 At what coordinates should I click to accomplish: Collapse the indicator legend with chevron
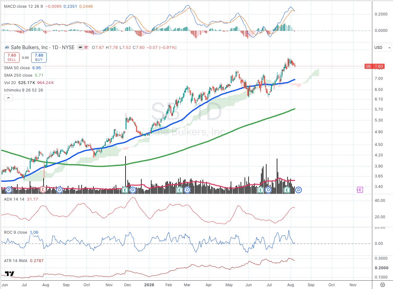pyautogui.click(x=8, y=98)
